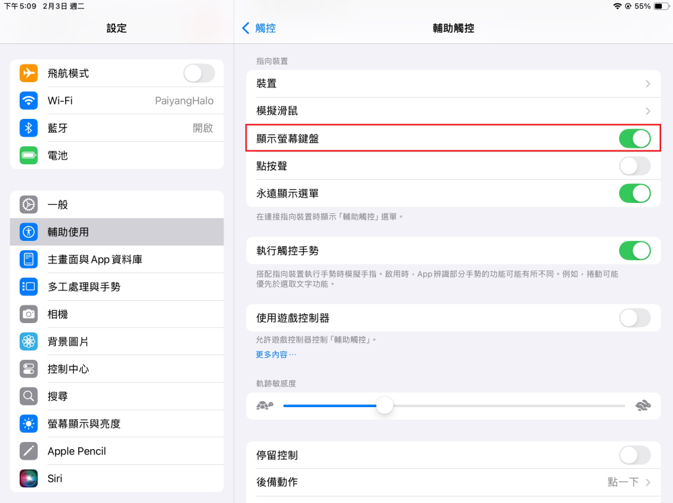Toggle the 使用遊戲控制器 switch on
Viewport: 673px width, 503px height.
(x=634, y=318)
